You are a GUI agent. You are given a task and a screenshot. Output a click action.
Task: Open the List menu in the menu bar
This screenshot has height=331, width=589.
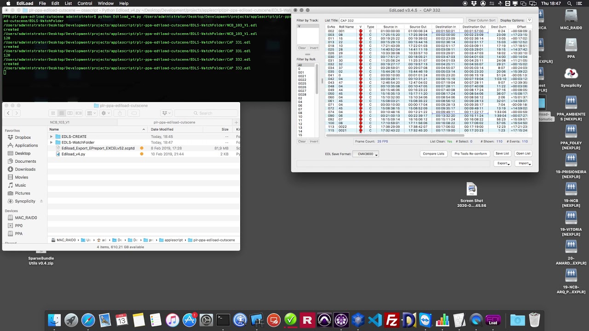click(68, 3)
